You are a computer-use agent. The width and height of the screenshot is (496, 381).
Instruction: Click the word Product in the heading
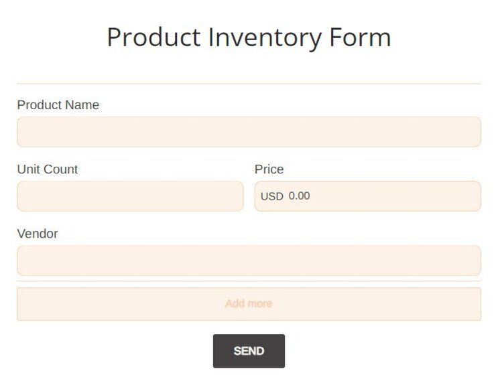point(153,37)
